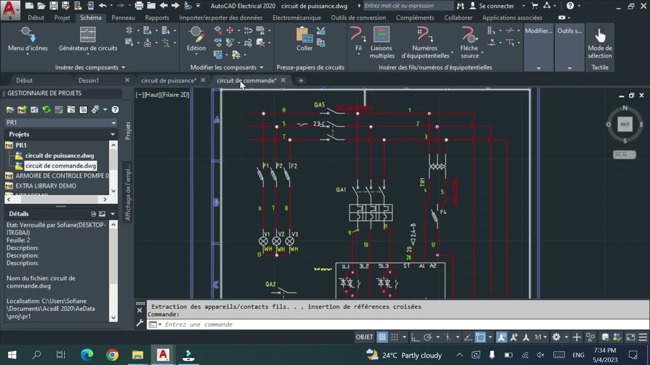This screenshot has width=650, height=365.
Task: Activate Mode de sélection tactile
Action: (x=600, y=42)
